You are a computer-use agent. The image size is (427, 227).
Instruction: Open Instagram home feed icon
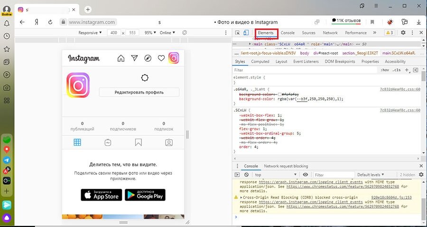pos(121,58)
